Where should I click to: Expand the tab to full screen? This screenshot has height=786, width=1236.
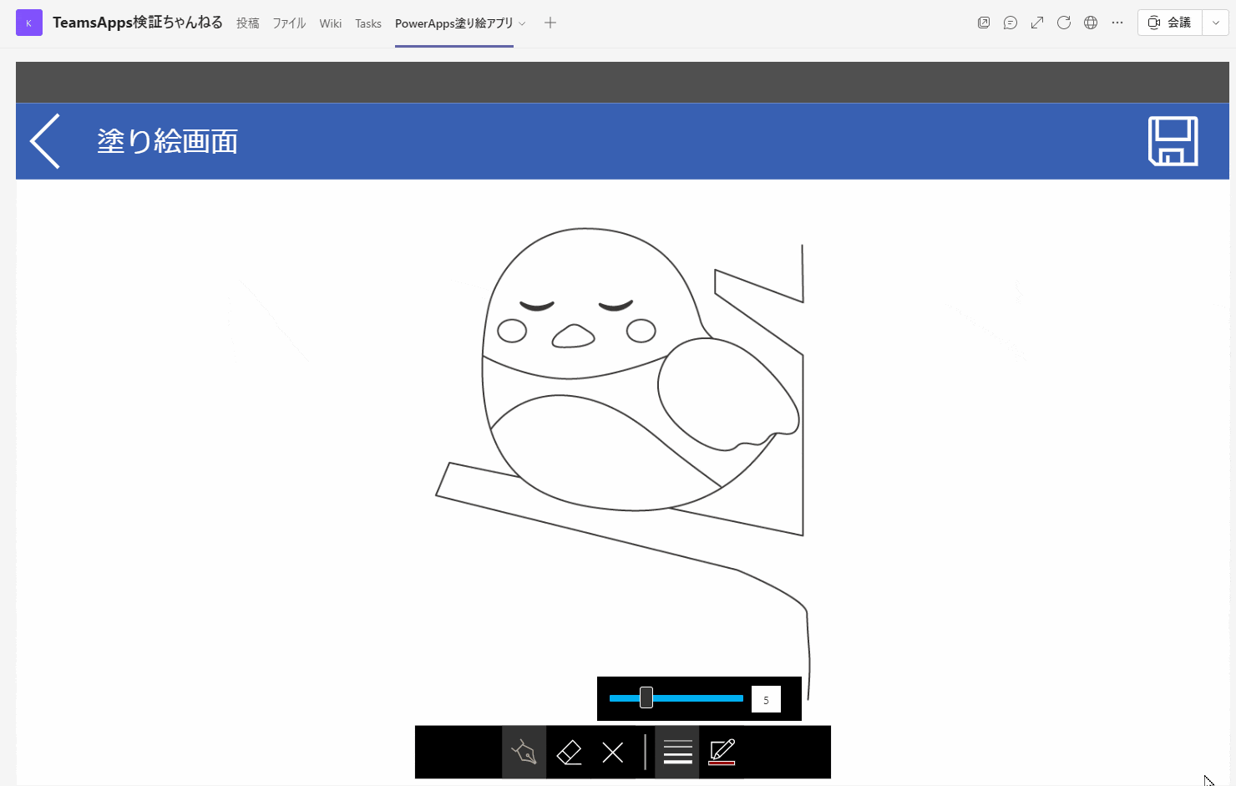[x=1036, y=23]
